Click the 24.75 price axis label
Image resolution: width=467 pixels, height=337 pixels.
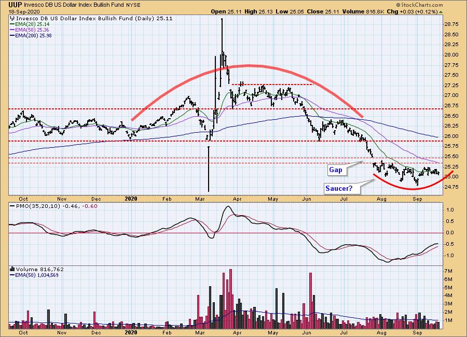point(451,187)
